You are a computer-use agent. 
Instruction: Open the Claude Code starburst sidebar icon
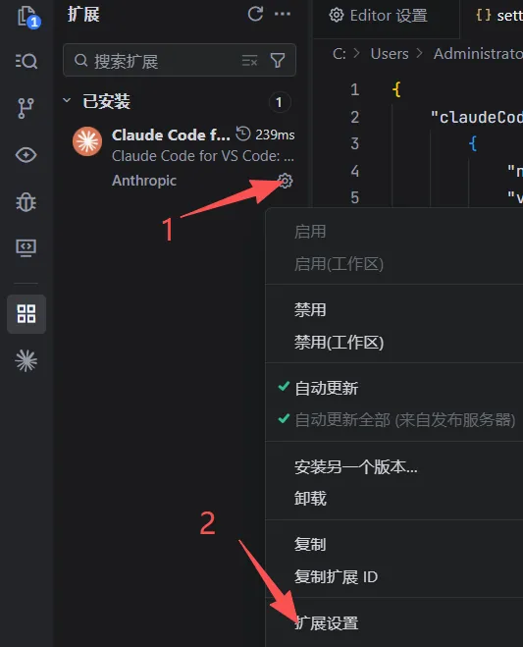26,361
